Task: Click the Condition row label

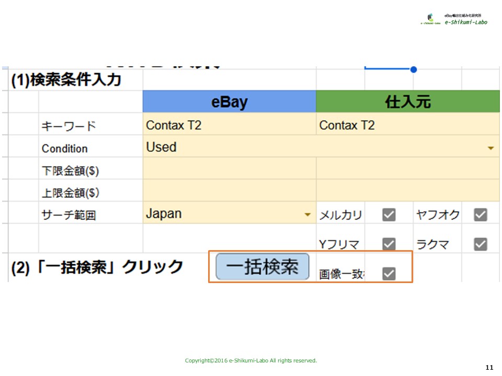Action: pos(65,149)
